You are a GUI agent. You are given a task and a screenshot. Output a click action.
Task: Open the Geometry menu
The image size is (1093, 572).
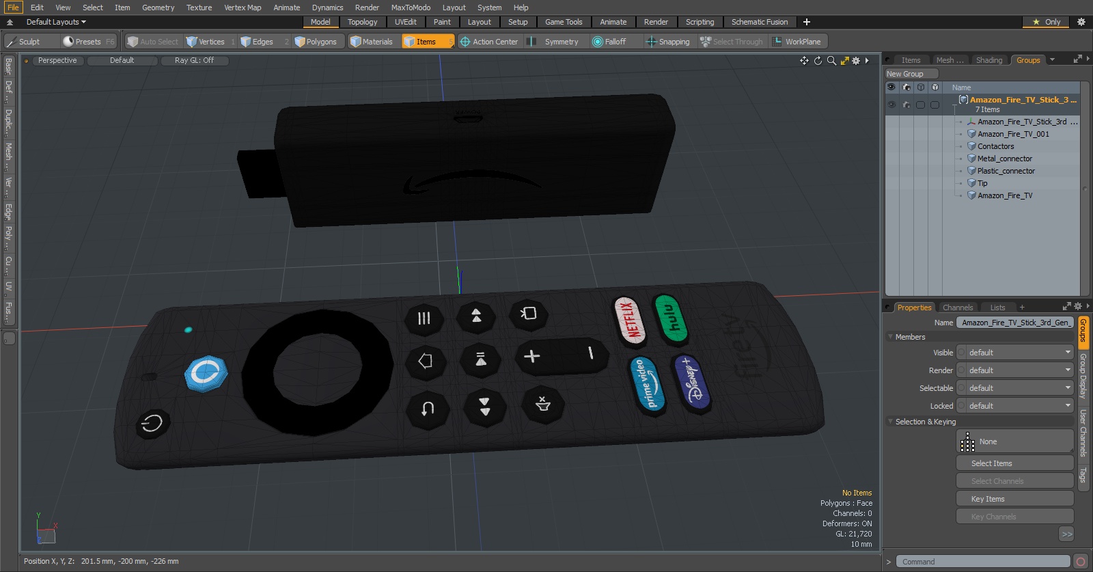click(x=158, y=8)
